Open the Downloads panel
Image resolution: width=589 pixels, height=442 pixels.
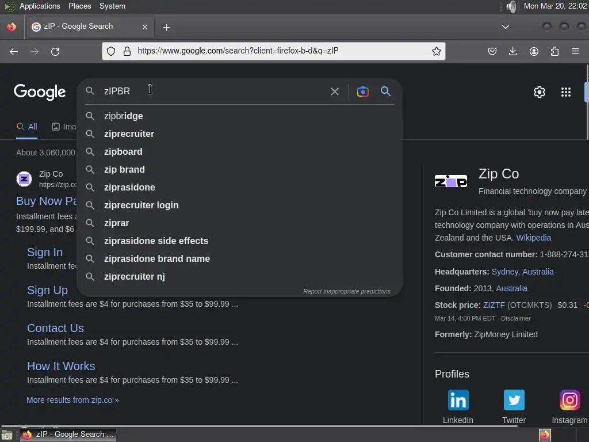point(512,51)
